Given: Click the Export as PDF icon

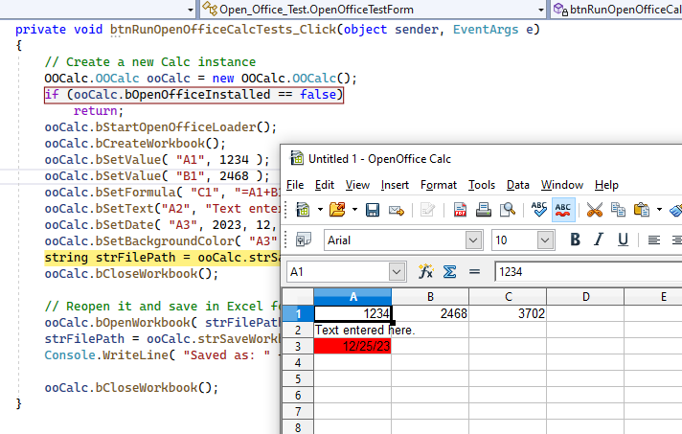Looking at the screenshot, I should [x=460, y=210].
